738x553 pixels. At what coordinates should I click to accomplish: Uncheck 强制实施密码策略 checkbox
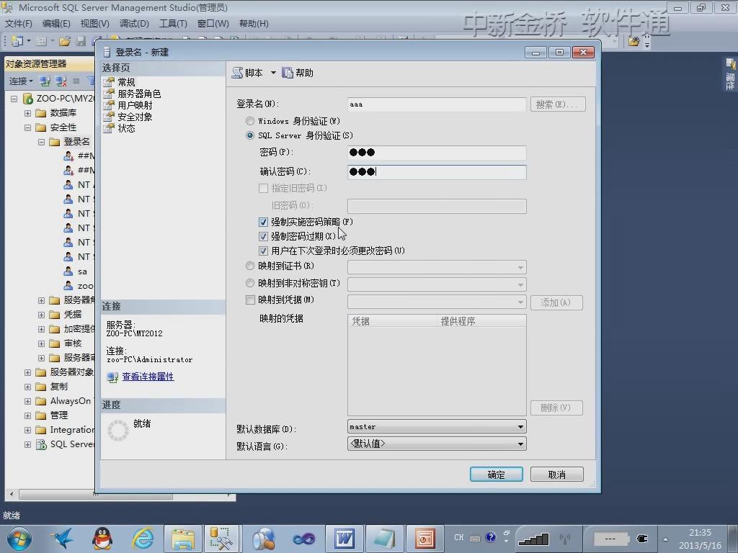(x=264, y=222)
